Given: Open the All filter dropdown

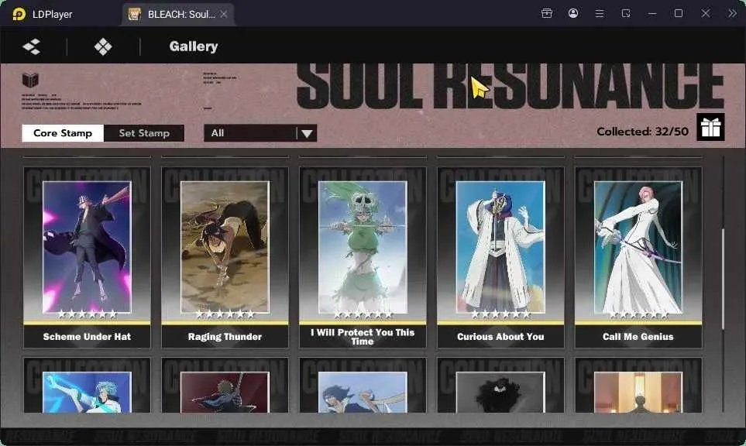Looking at the screenshot, I should (260, 133).
